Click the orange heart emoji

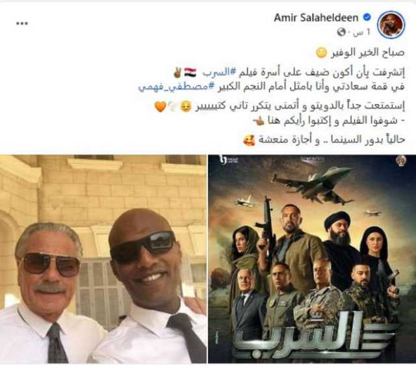(161, 107)
